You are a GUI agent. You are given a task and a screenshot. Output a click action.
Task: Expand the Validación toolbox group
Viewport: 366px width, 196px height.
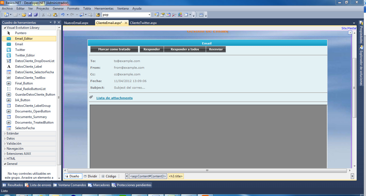[5, 144]
